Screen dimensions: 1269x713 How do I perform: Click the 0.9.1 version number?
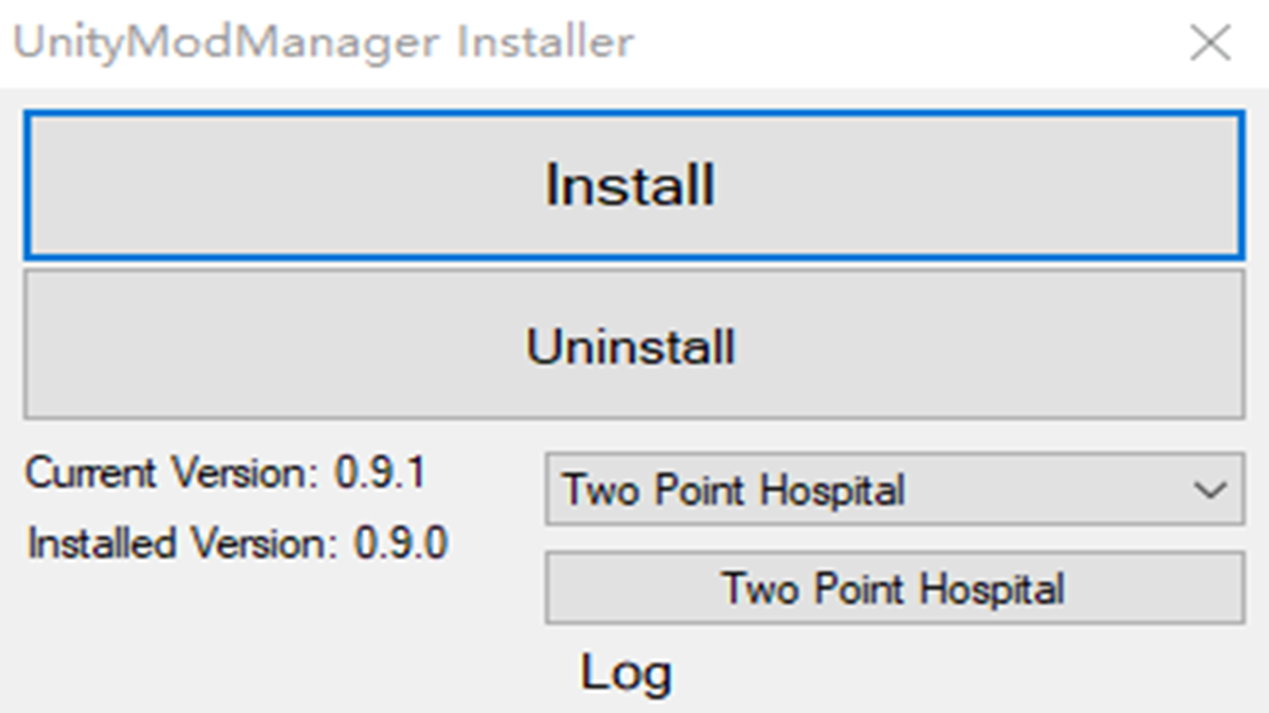click(x=379, y=473)
